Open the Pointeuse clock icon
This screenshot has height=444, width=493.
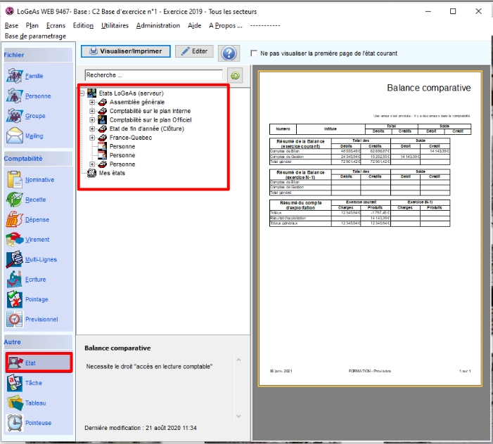(x=15, y=423)
